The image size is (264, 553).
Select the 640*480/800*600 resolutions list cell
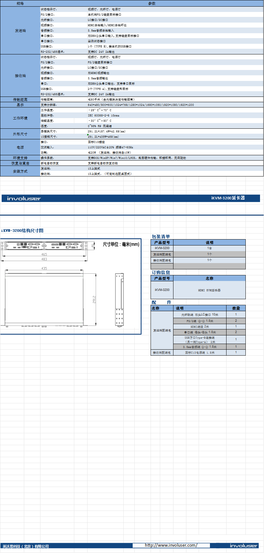click(x=175, y=105)
